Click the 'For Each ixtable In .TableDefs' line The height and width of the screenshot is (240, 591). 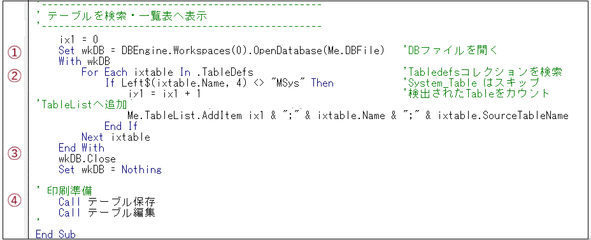click(x=167, y=72)
